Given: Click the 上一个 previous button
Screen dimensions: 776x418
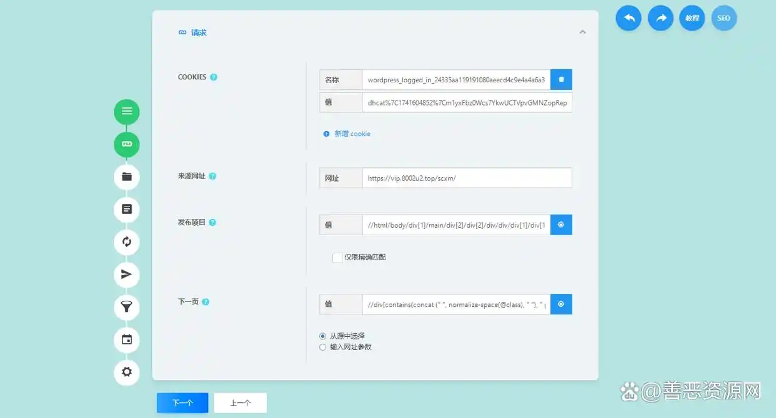Looking at the screenshot, I should 241,403.
